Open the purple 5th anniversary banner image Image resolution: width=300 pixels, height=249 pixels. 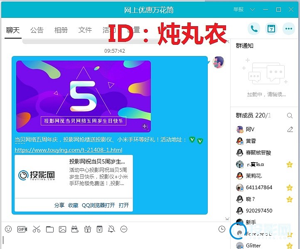[x=84, y=96]
